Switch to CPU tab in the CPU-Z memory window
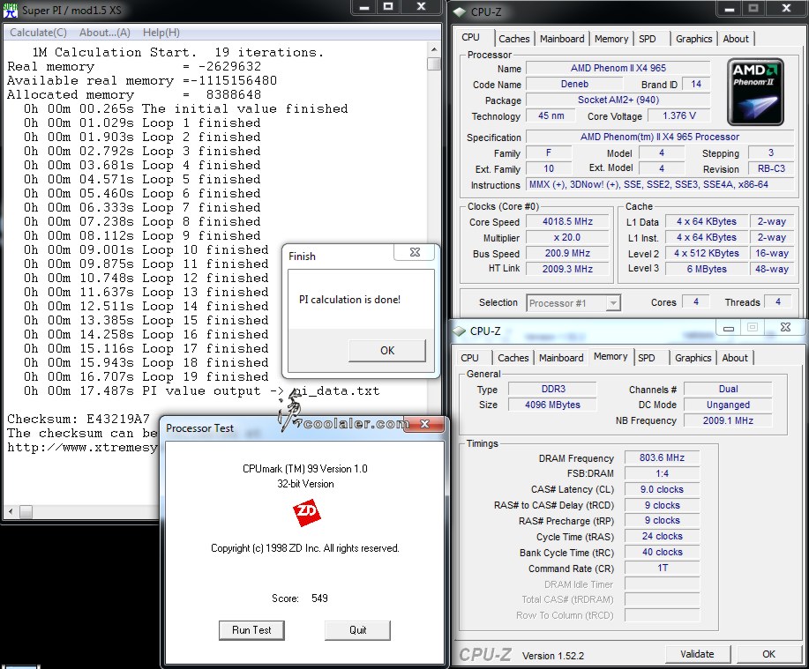 coord(469,358)
